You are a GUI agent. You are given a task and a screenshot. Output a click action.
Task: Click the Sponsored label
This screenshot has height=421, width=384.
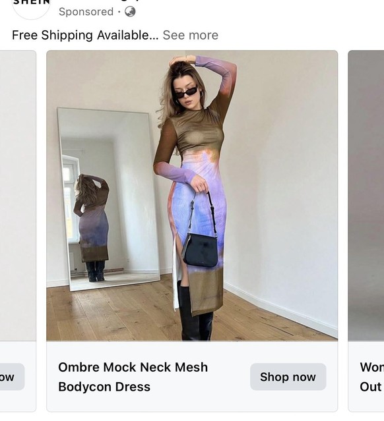point(86,12)
